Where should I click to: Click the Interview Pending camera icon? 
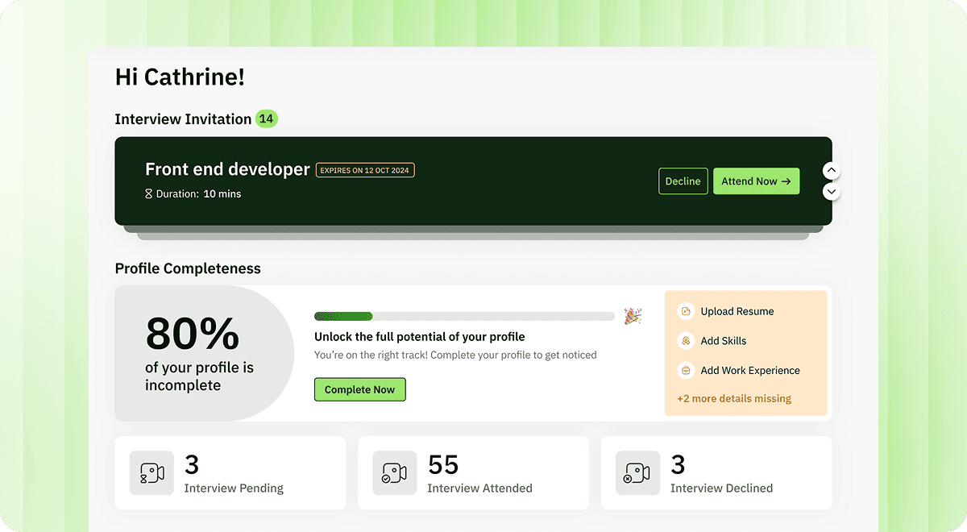click(x=151, y=473)
